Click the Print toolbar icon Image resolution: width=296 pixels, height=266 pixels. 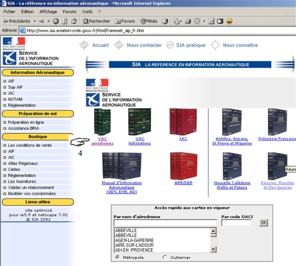188,21
